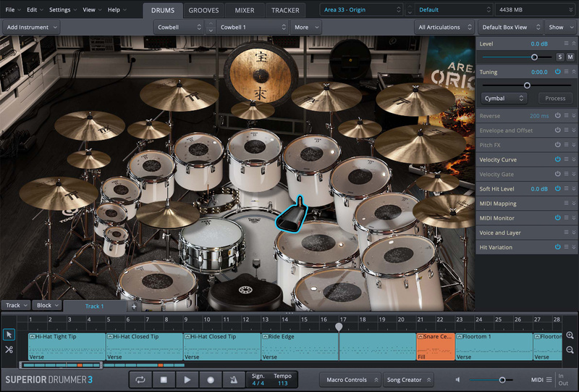Viewport: 579px width, 392px height.
Task: Click the speaker volume icon
Action: (x=458, y=380)
